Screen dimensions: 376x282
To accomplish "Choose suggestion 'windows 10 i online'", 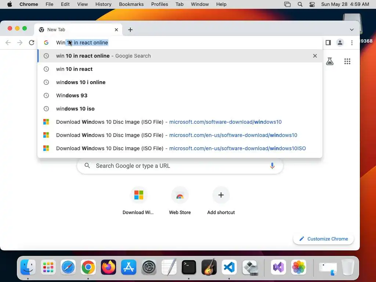I will [180, 82].
